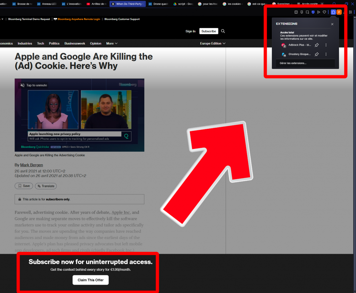The height and width of the screenshot is (293, 356).
Task: Click the Claim This Offer button
Action: (91, 280)
